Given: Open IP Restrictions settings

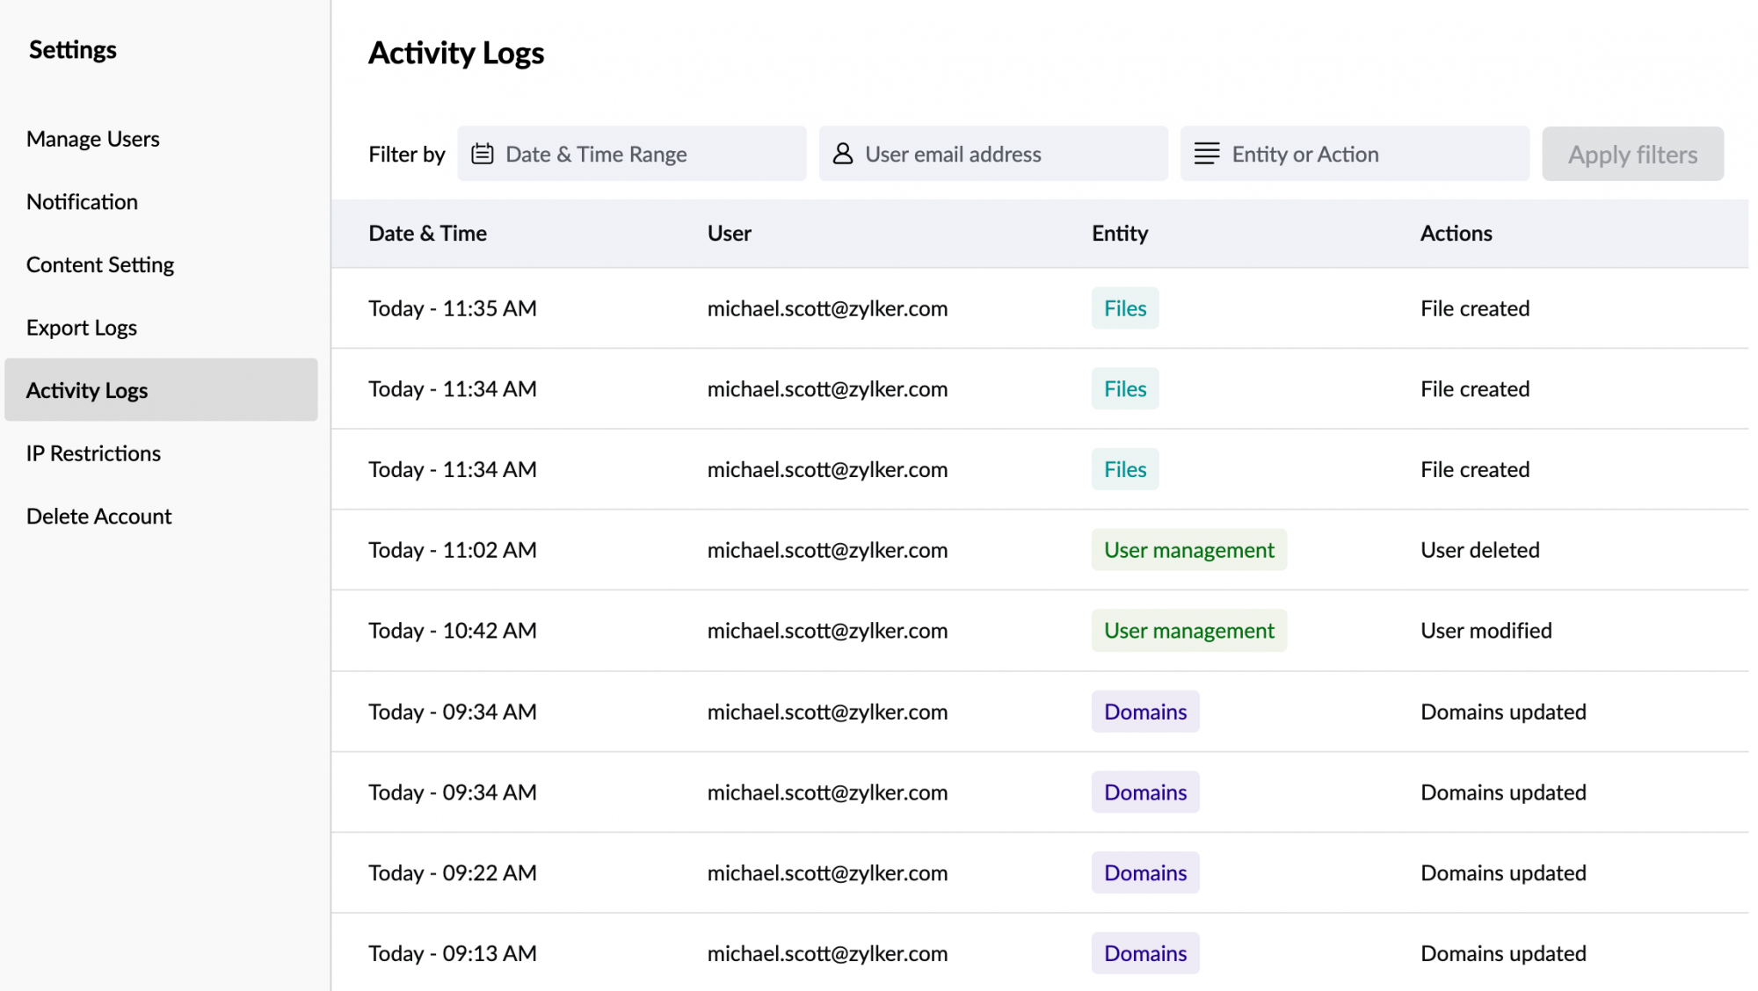Looking at the screenshot, I should [x=94, y=452].
